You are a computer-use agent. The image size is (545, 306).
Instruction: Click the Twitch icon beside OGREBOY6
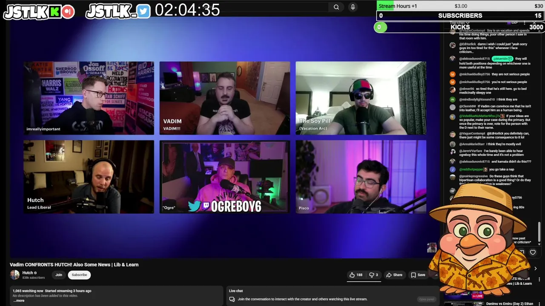[206, 207]
